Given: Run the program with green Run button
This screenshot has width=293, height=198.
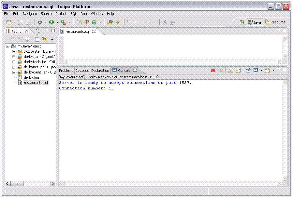Looking at the screenshot, I should pyautogui.click(x=51, y=22).
